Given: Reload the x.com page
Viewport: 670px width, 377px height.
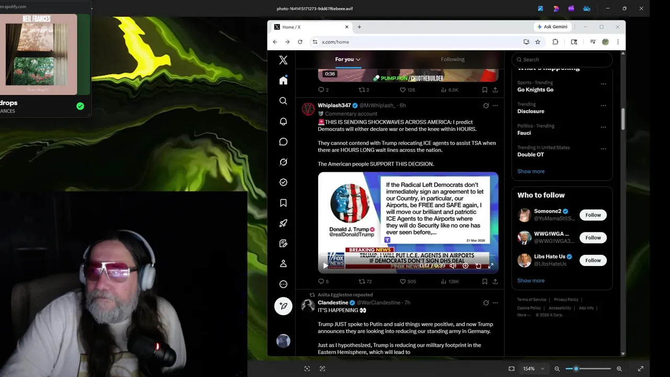Looking at the screenshot, I should coord(300,42).
